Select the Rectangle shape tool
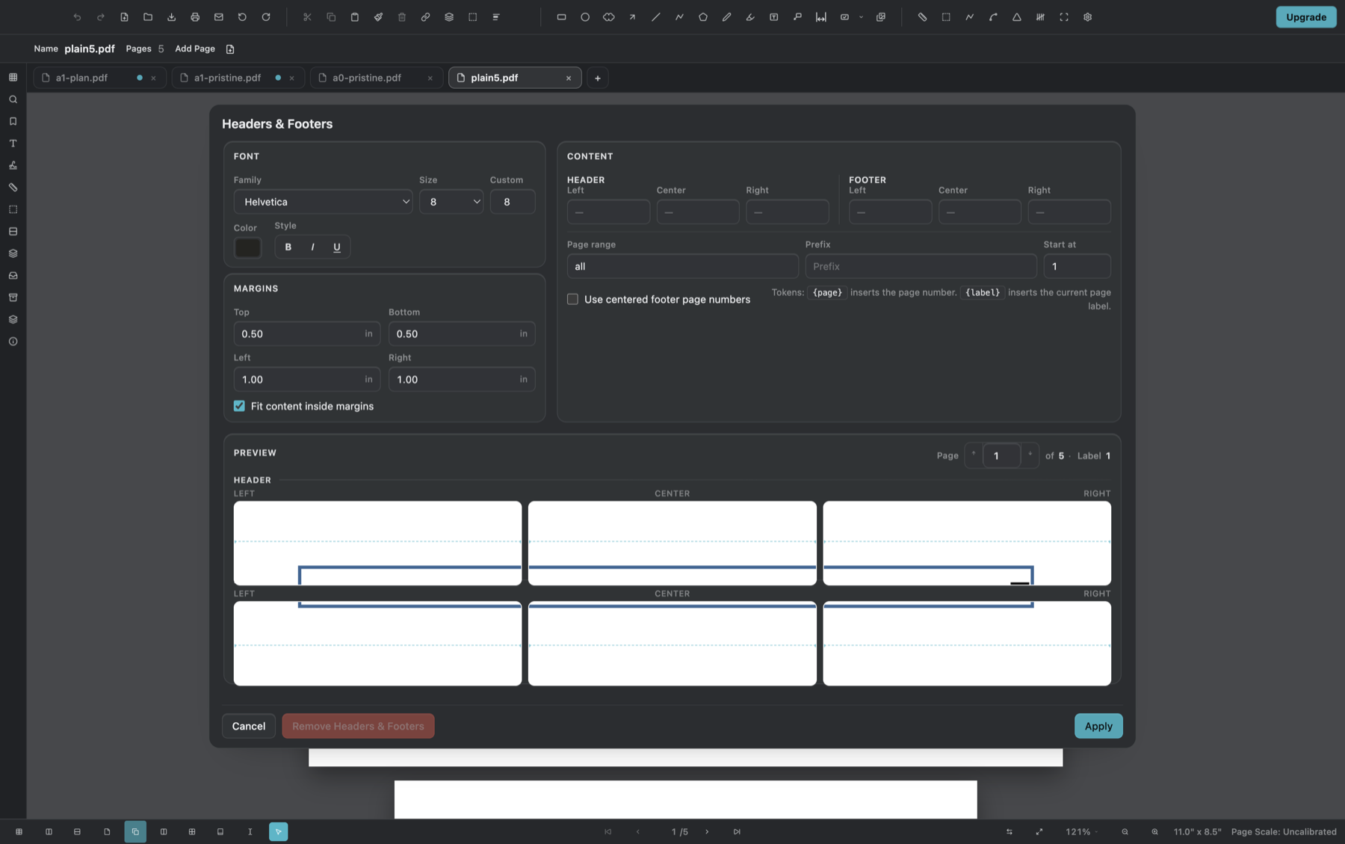This screenshot has height=844, width=1345. coord(562,17)
